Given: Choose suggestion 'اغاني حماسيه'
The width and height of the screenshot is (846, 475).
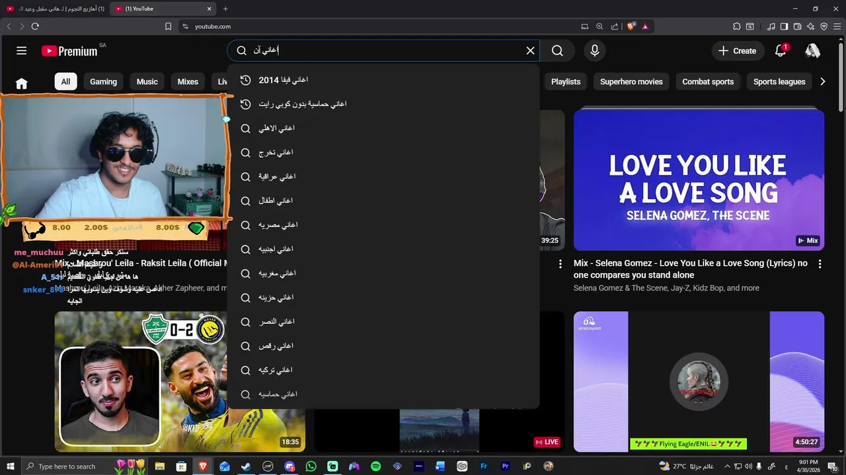Looking at the screenshot, I should coord(383,395).
